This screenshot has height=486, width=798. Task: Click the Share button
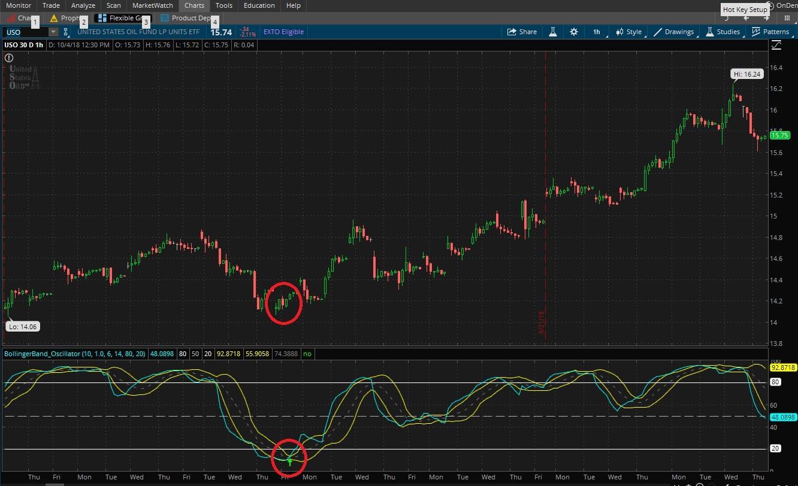(x=522, y=32)
